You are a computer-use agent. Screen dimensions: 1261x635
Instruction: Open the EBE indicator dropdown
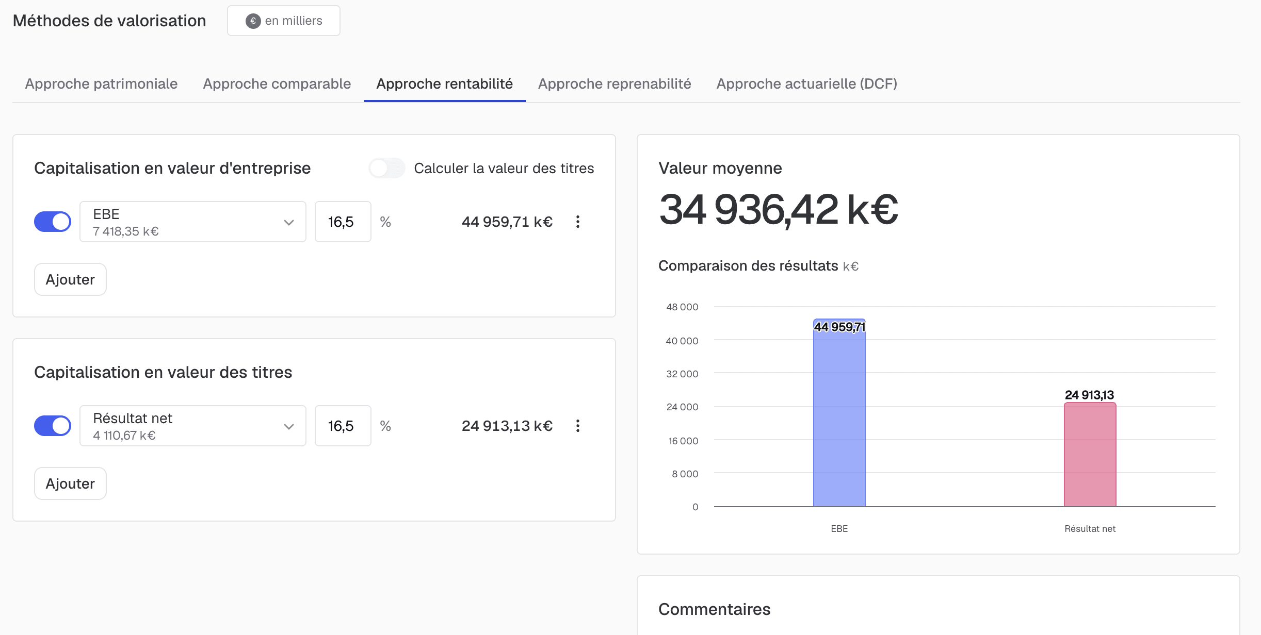pos(193,222)
